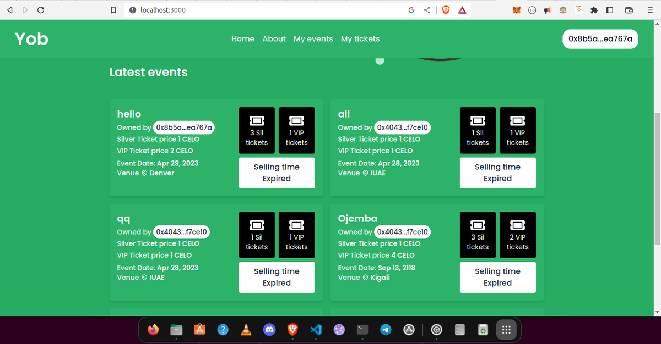Open the My tickets nav item
This screenshot has width=661, height=344.
tap(360, 39)
